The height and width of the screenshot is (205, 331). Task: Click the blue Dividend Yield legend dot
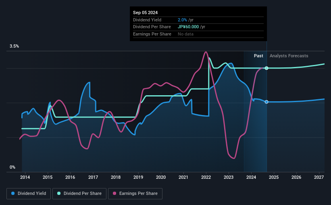click(x=13, y=193)
